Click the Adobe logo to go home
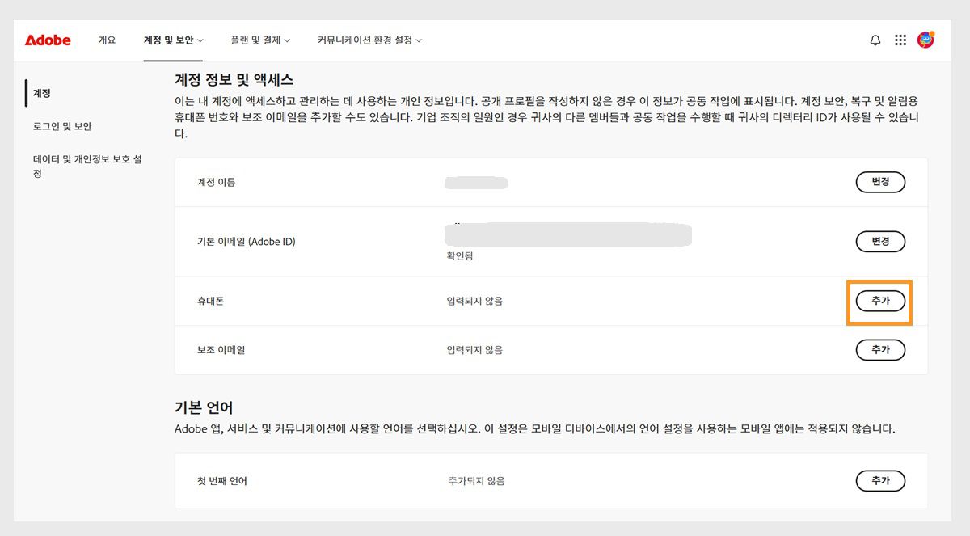970x536 pixels. pyautogui.click(x=47, y=39)
